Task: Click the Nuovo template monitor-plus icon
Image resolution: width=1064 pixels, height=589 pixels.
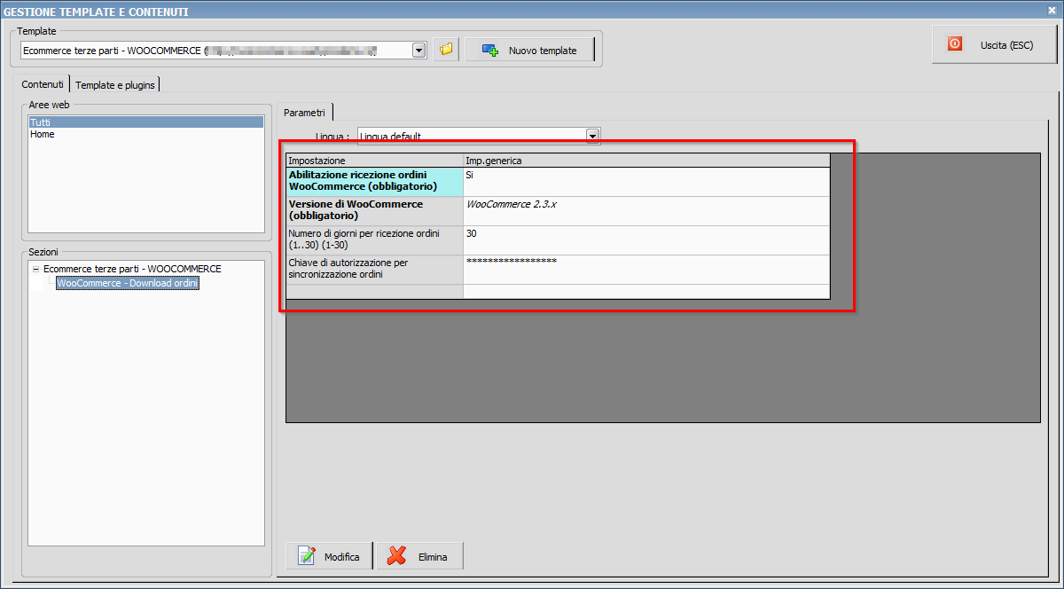Action: click(490, 51)
